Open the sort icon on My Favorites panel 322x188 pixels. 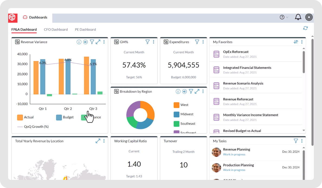click(x=296, y=42)
